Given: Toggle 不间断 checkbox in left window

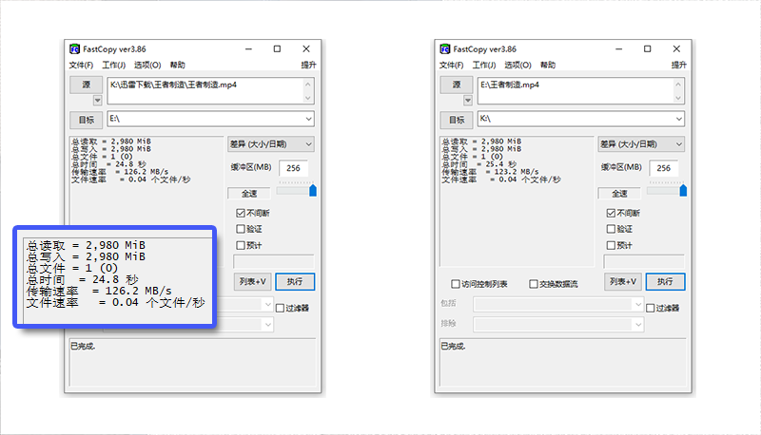Looking at the screenshot, I should click(241, 213).
